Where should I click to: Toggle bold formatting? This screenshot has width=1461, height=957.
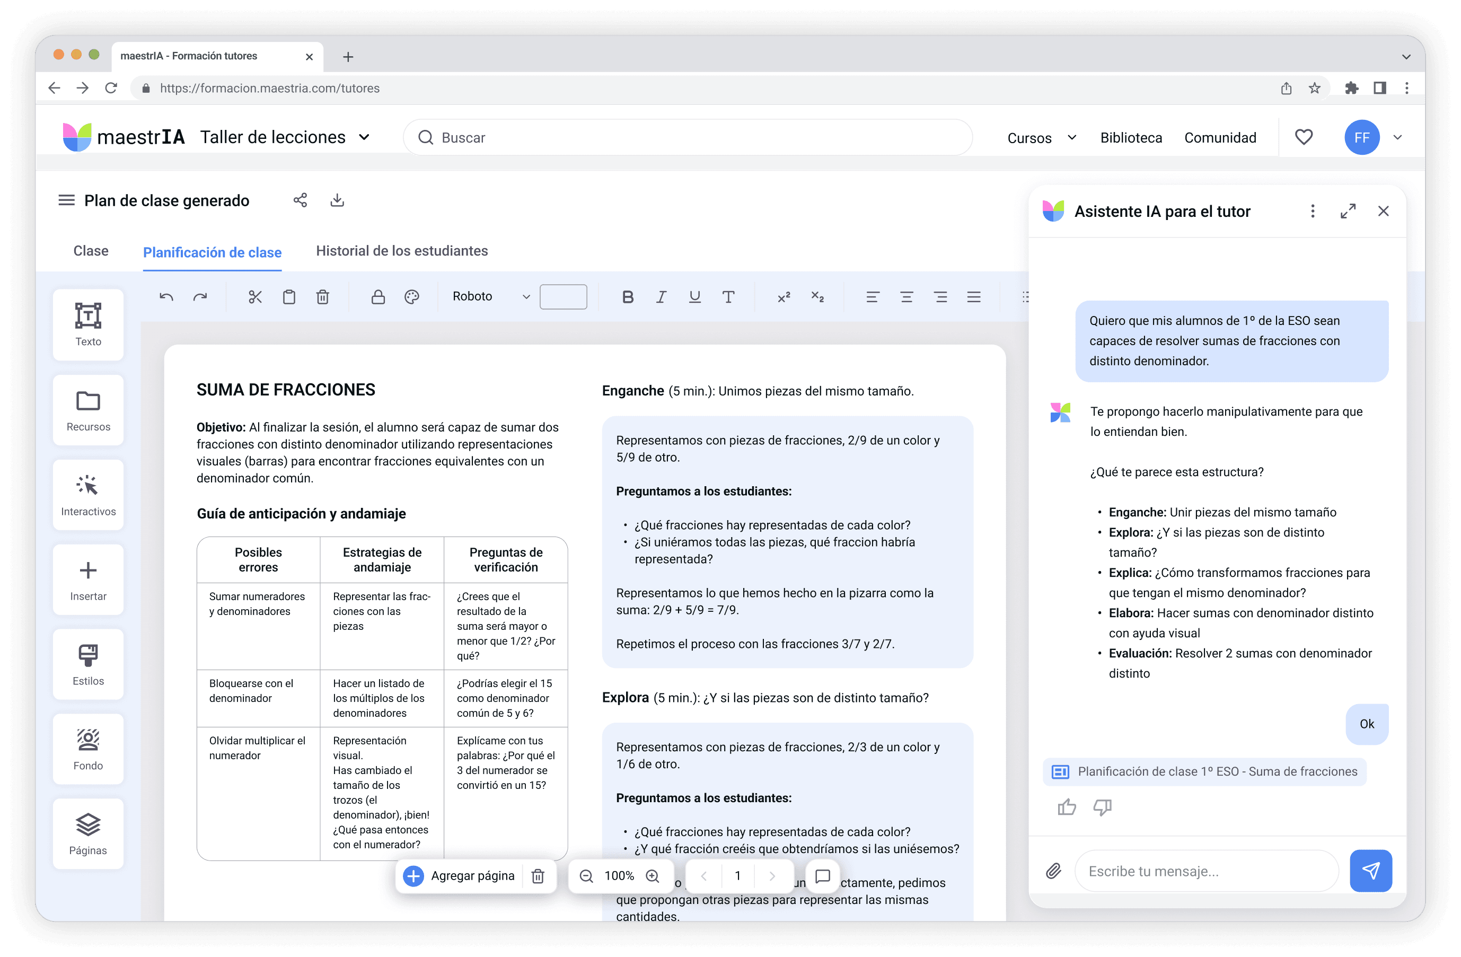coord(627,297)
